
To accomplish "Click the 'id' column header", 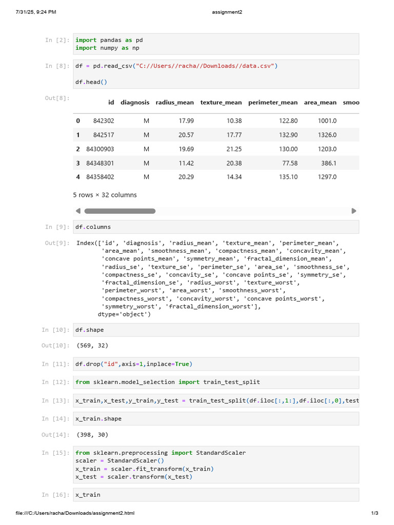I will (x=111, y=103).
